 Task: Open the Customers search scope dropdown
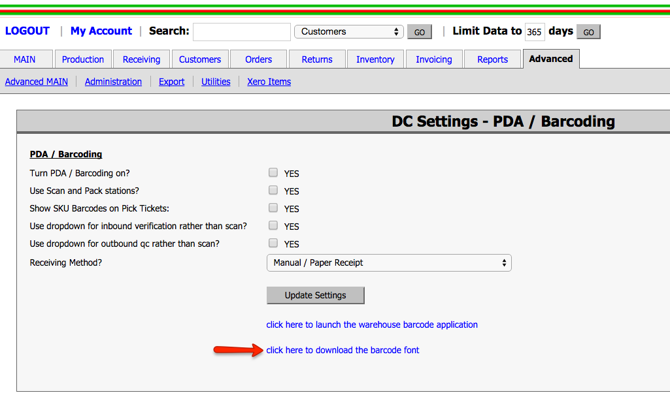pyautogui.click(x=348, y=31)
